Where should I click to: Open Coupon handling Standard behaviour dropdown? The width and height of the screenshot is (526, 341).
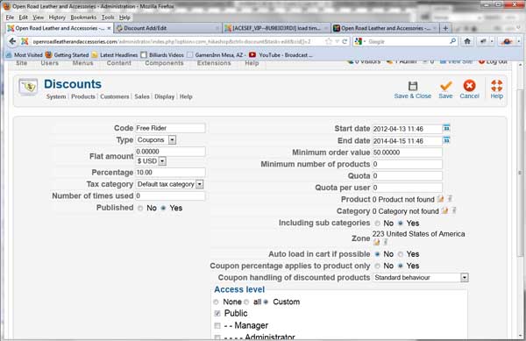tap(420, 278)
